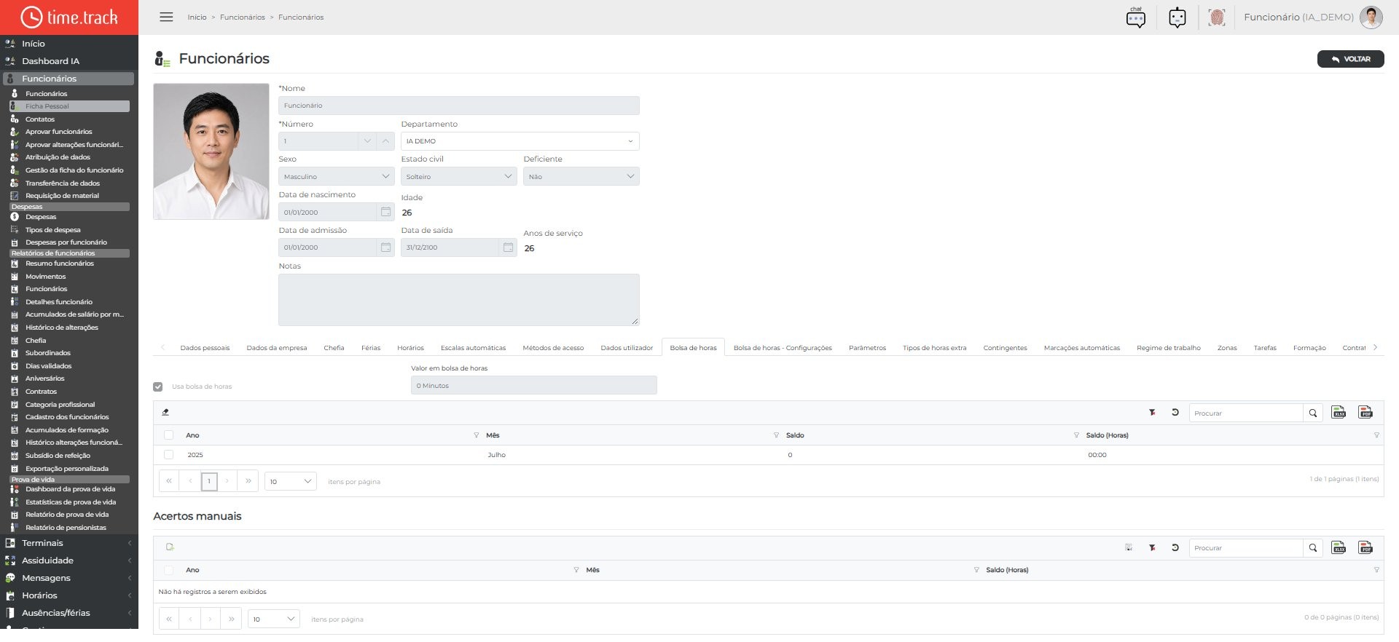The width and height of the screenshot is (1399, 642).
Task: Open the user profile avatar
Action: point(1371,17)
